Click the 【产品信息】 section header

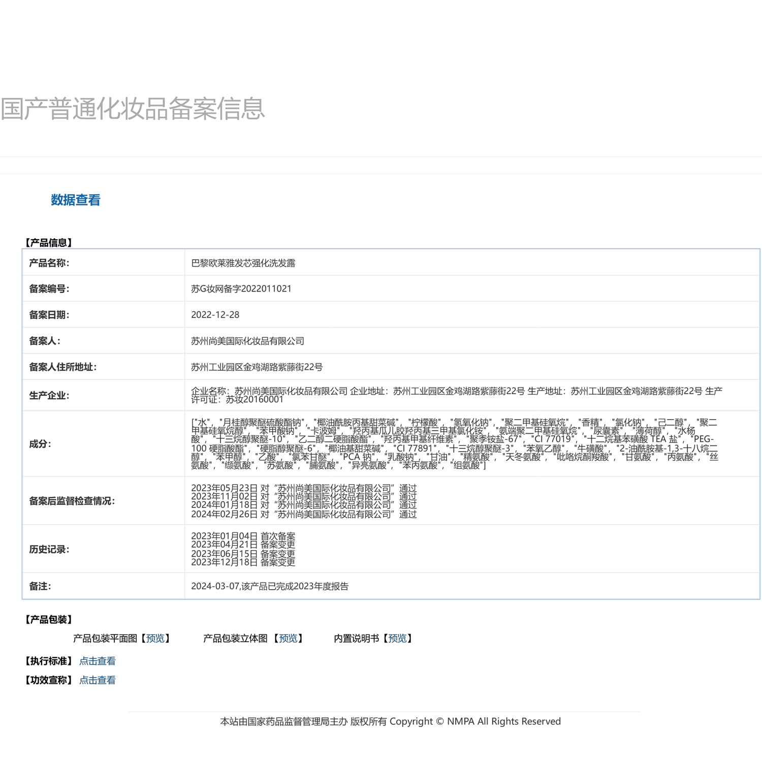pyautogui.click(x=48, y=242)
